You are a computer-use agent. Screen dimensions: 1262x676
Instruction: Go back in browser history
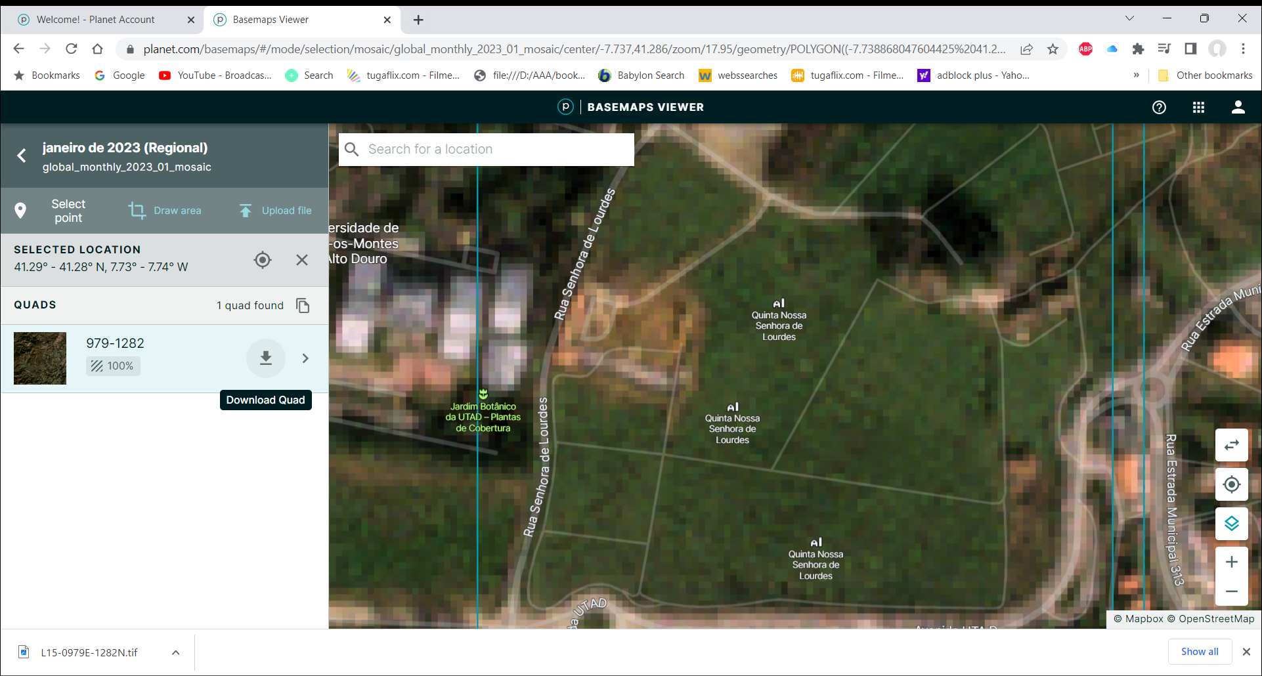pyautogui.click(x=18, y=49)
